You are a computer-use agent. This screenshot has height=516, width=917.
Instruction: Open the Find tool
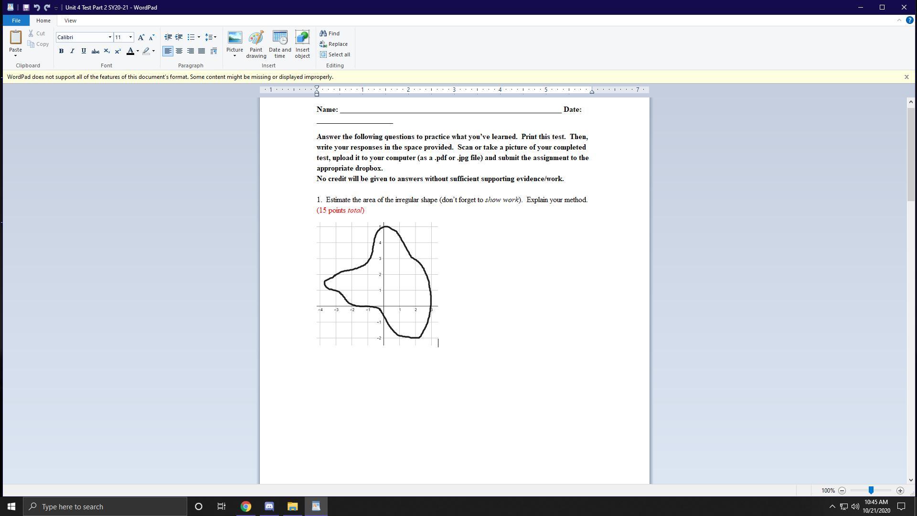pos(330,33)
